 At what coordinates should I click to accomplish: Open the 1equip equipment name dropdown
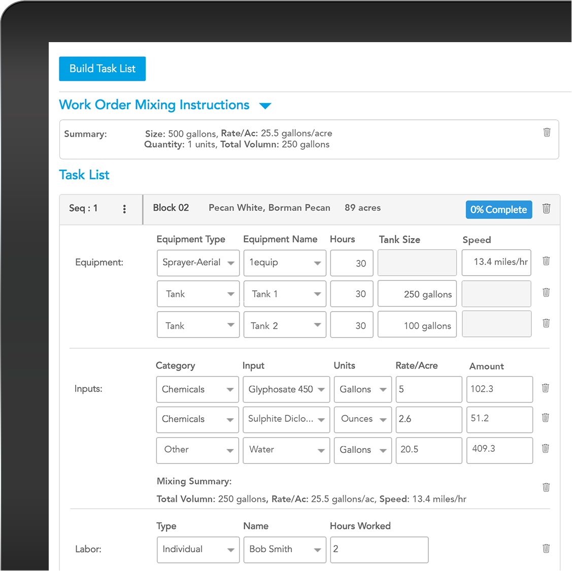pyautogui.click(x=285, y=263)
